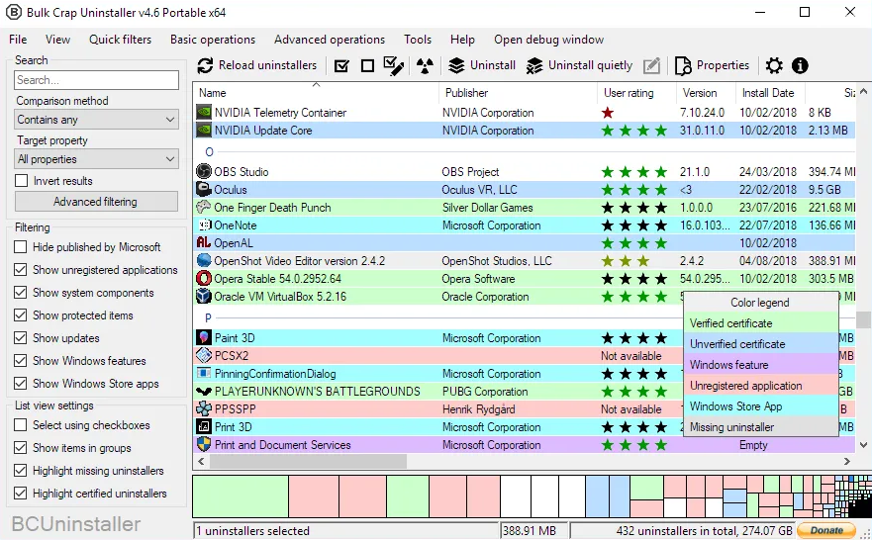872x540 pixels.
Task: Click the PPSSPP icon
Action: 204,408
